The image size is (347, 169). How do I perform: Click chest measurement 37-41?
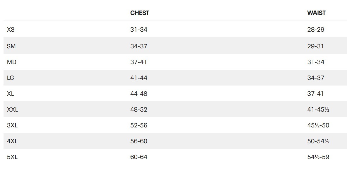point(139,62)
